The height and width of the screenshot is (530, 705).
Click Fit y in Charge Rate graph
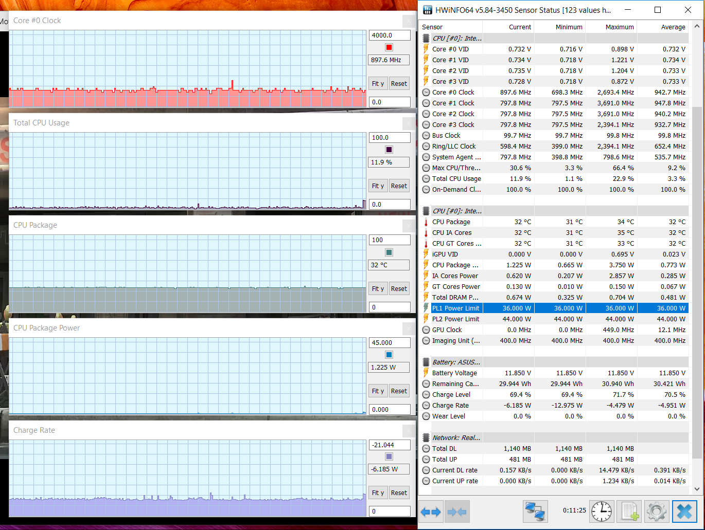(x=378, y=493)
